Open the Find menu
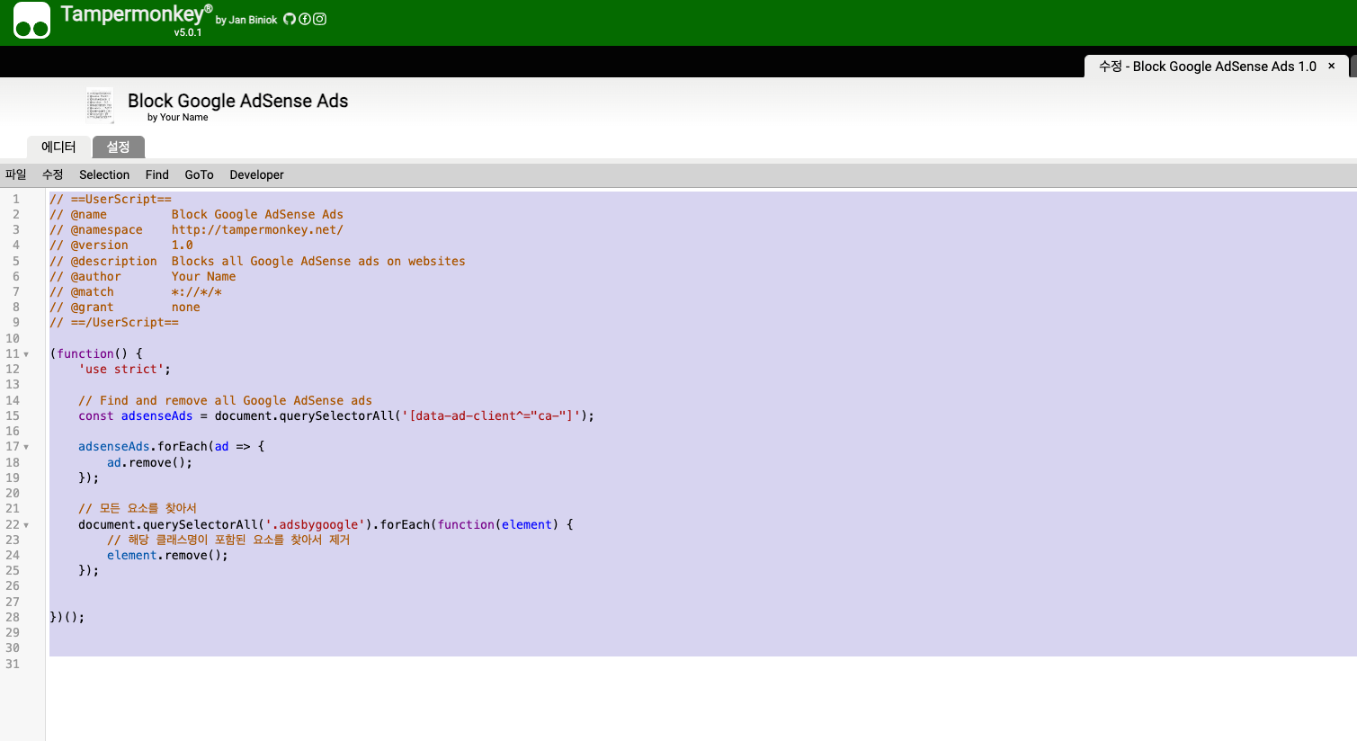 157,174
